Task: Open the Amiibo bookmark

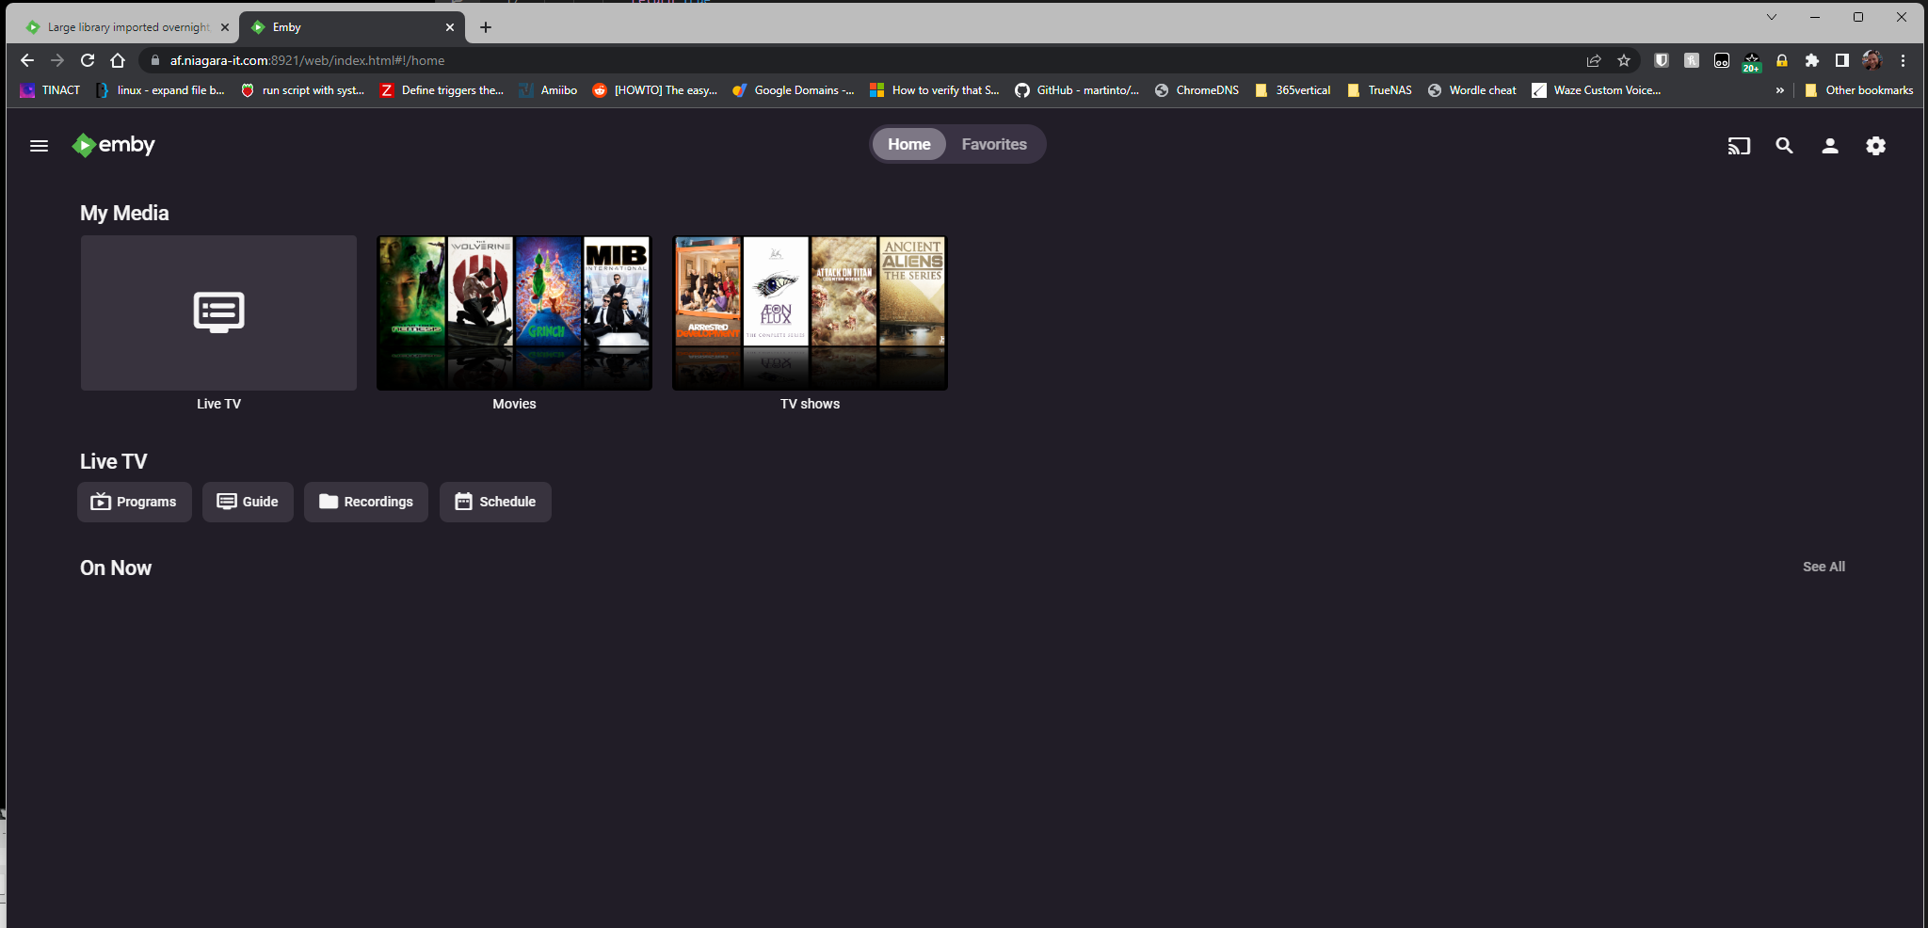Action: (549, 90)
